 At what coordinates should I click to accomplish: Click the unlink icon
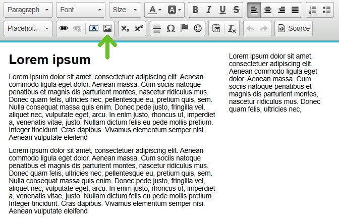click(77, 28)
